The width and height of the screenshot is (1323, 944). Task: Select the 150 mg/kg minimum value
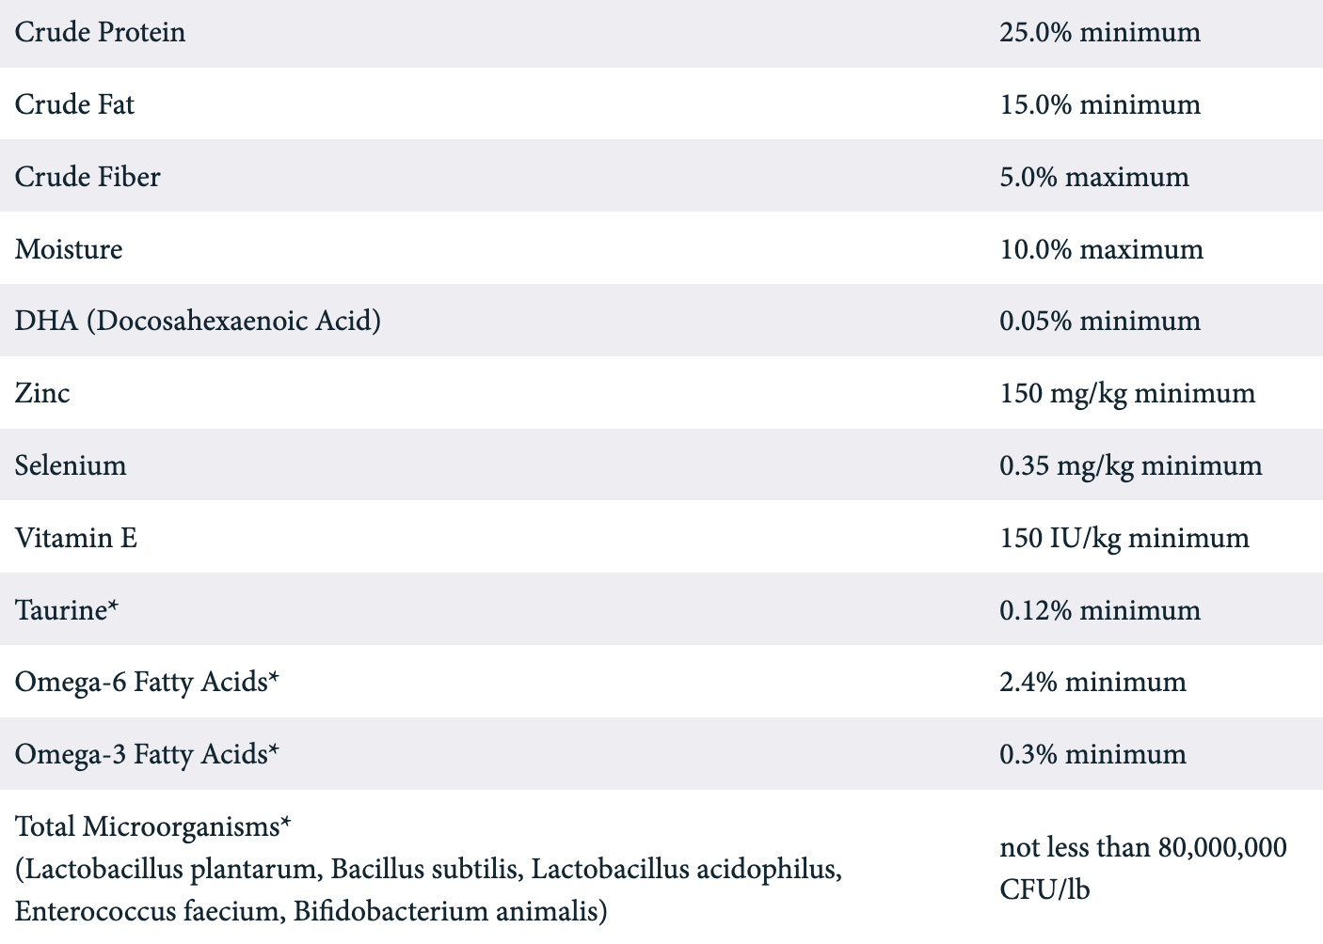(1127, 393)
